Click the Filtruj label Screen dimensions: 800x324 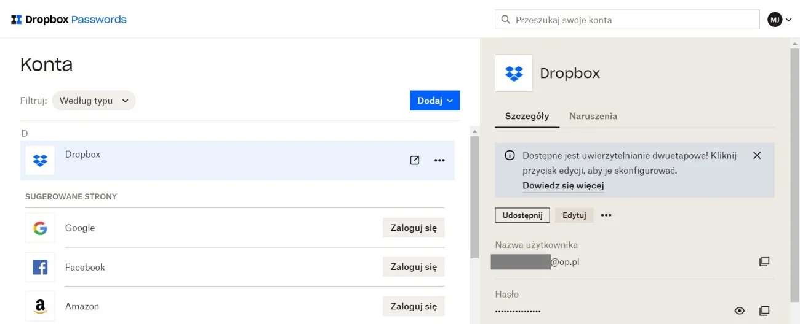33,101
